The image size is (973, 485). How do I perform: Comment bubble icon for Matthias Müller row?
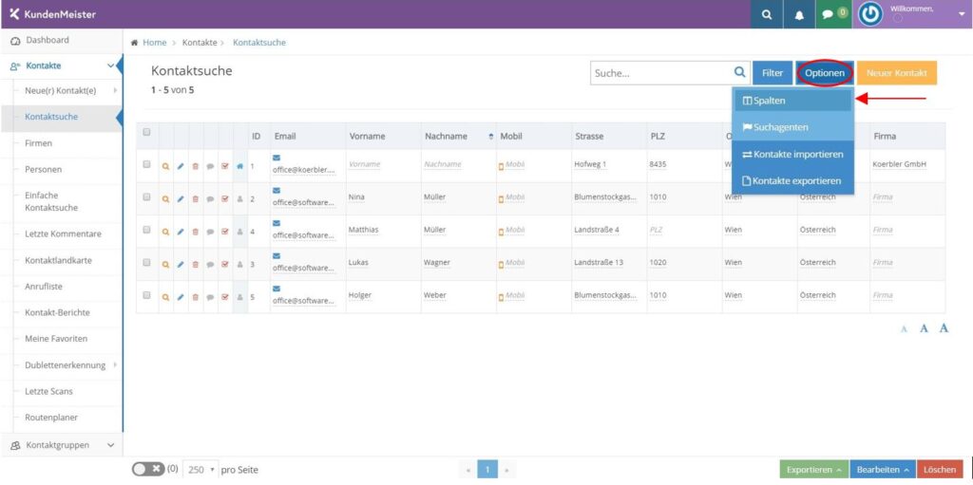click(x=210, y=232)
